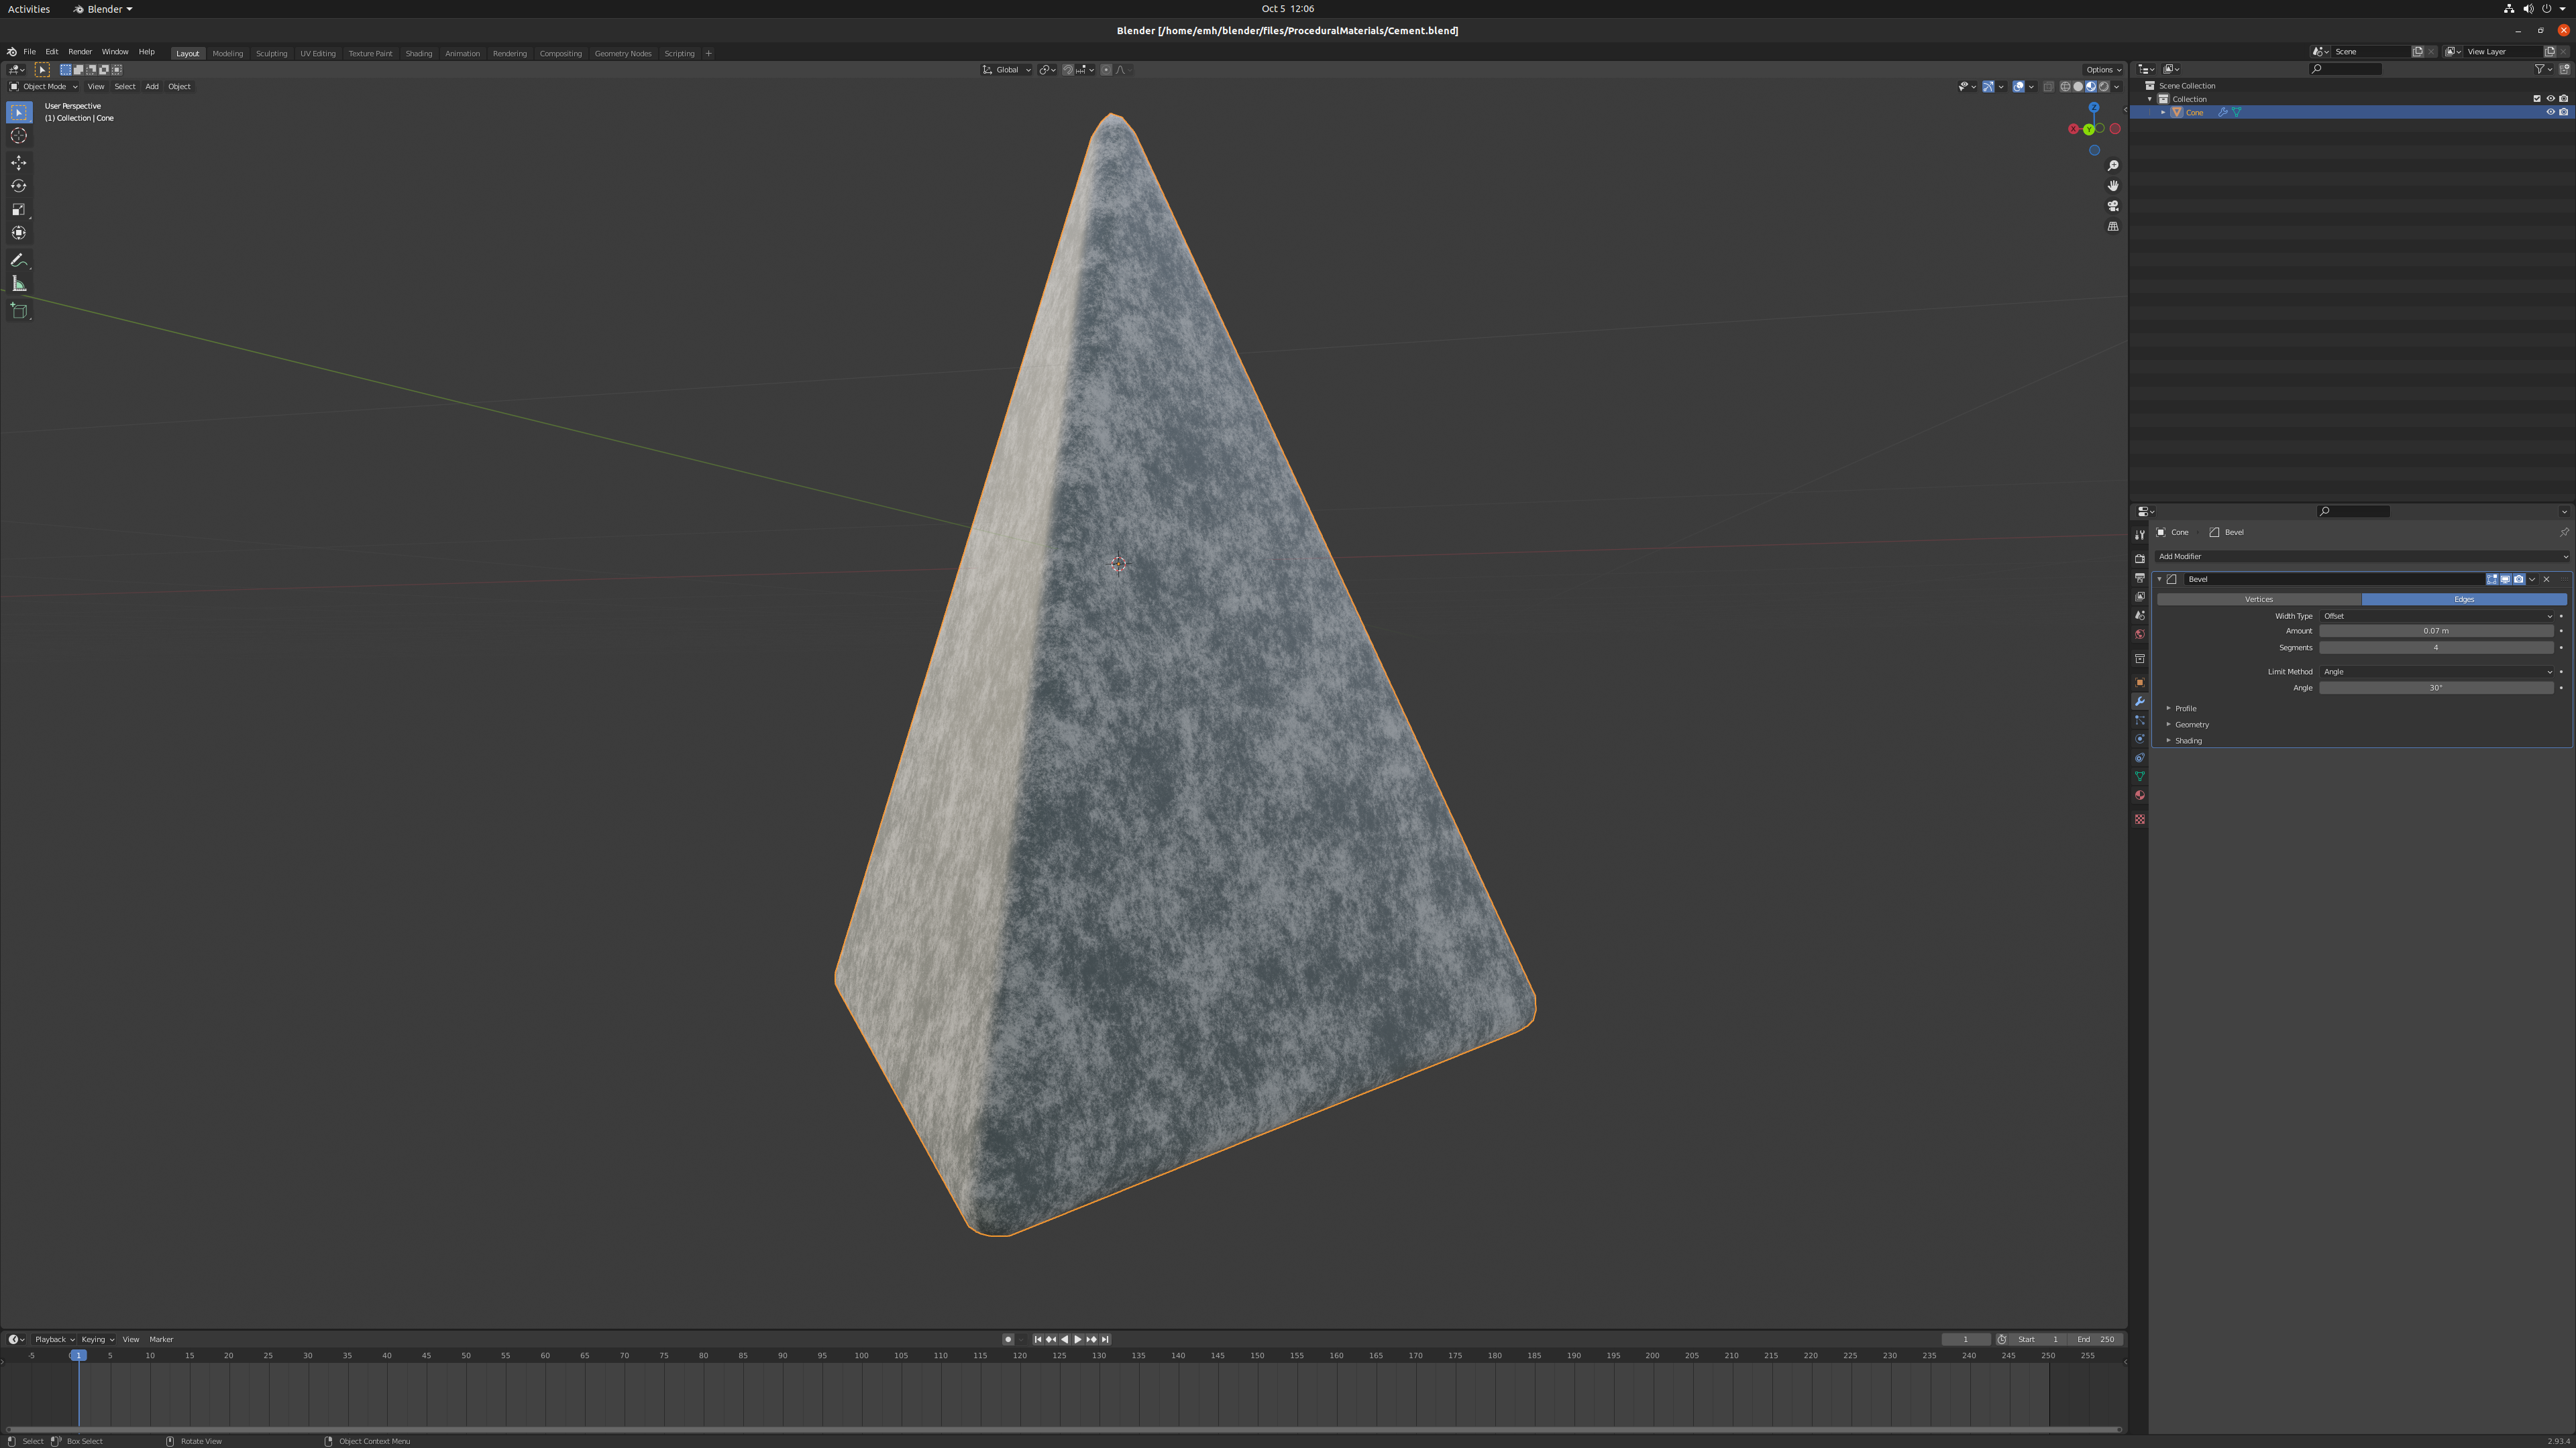Remove the Bevel modifier with X
The width and height of the screenshot is (2576, 1448).
pyautogui.click(x=2546, y=580)
